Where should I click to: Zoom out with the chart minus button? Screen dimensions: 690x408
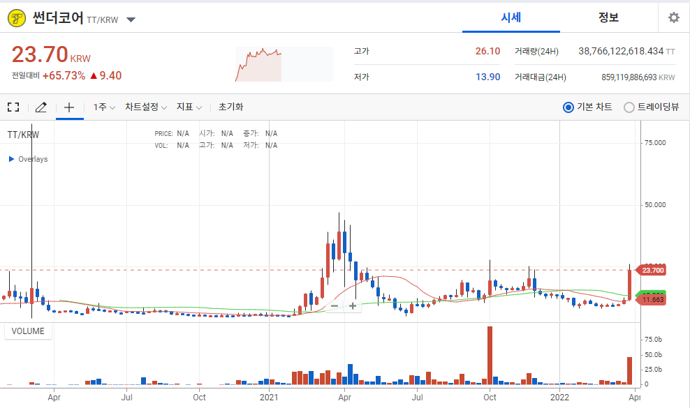click(335, 306)
